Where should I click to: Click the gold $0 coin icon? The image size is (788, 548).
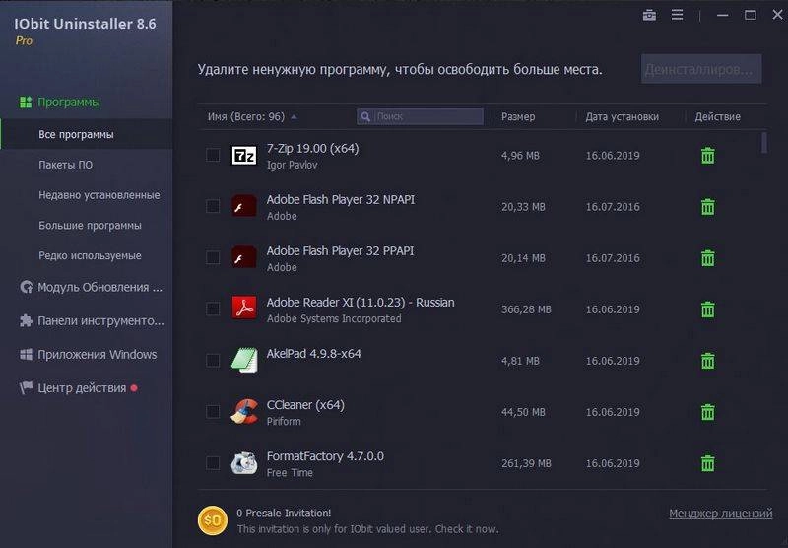coord(213,520)
